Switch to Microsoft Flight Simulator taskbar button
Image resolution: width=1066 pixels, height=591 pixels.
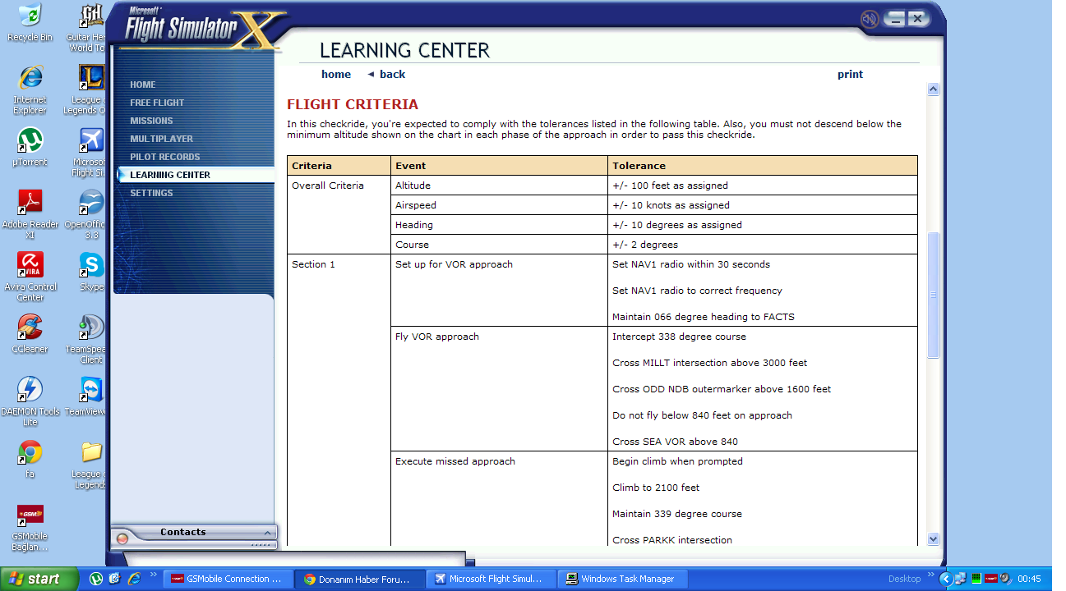point(491,579)
